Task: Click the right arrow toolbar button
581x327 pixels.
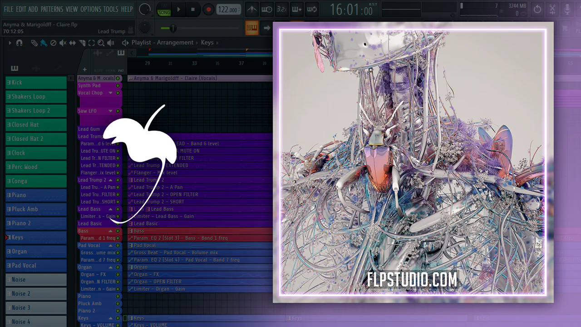Action: pos(267,28)
